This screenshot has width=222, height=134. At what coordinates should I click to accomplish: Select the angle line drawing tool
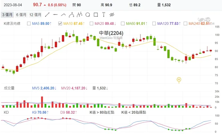pos(63,15)
